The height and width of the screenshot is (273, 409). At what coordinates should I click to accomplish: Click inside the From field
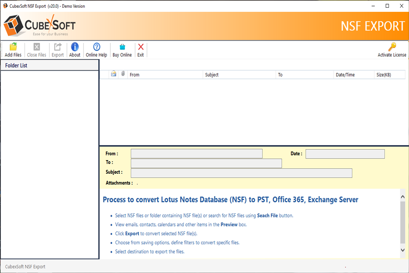pos(196,154)
